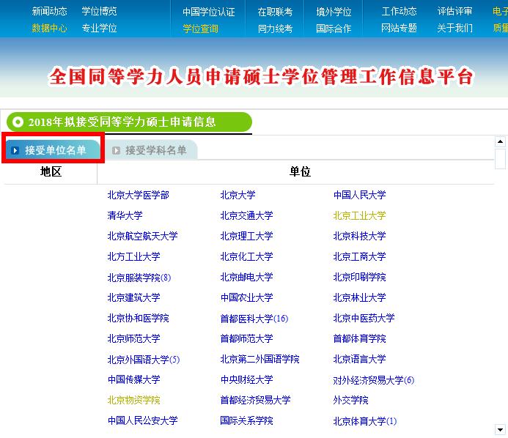
Task: Select 学位查询 navigation item
Action: (x=200, y=29)
